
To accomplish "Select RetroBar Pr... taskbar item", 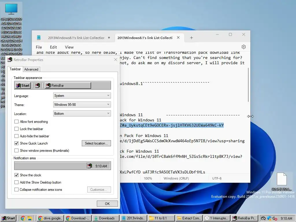I will (245, 218).
